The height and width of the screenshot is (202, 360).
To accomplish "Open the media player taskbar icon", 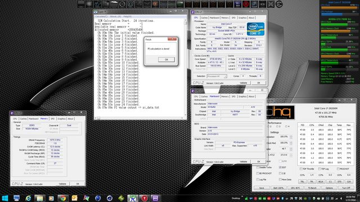I will 51,198.
